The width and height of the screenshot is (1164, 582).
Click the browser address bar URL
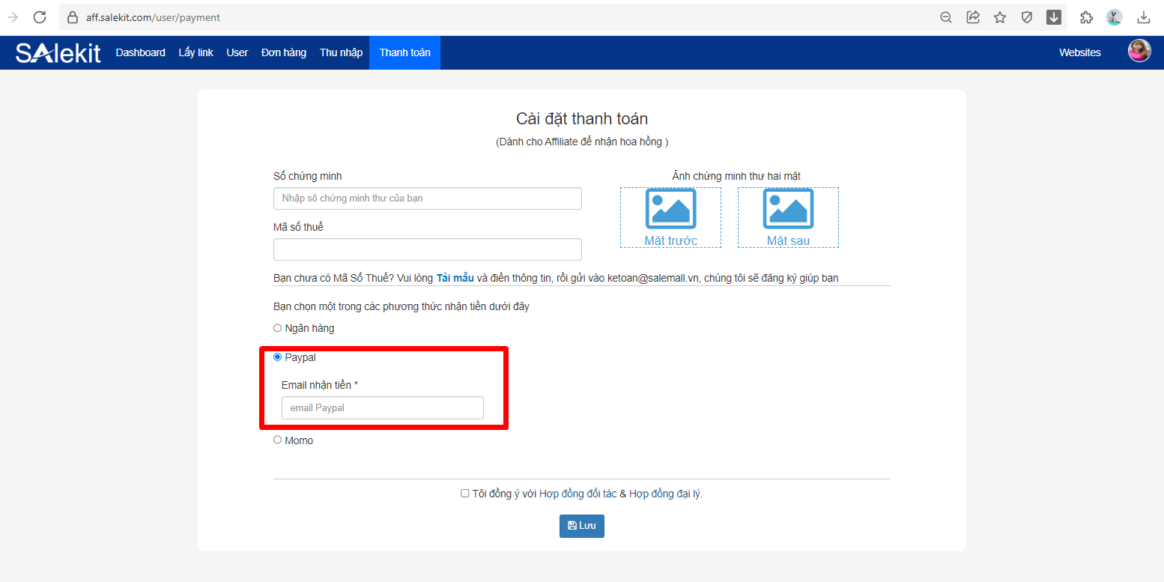[x=154, y=17]
